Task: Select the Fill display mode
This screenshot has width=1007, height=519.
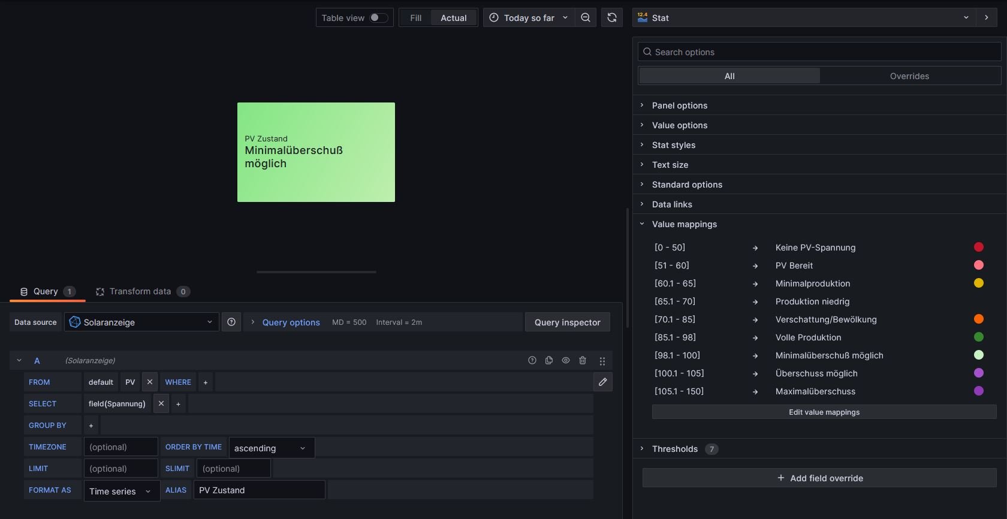Action: [415, 18]
